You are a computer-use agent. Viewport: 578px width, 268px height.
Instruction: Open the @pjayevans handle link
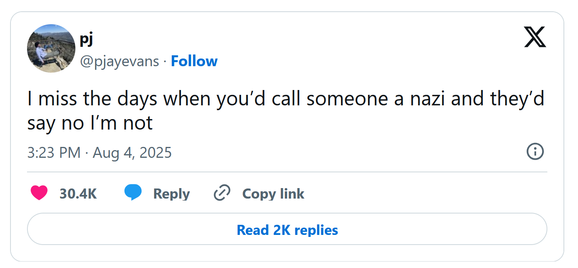[x=119, y=61]
